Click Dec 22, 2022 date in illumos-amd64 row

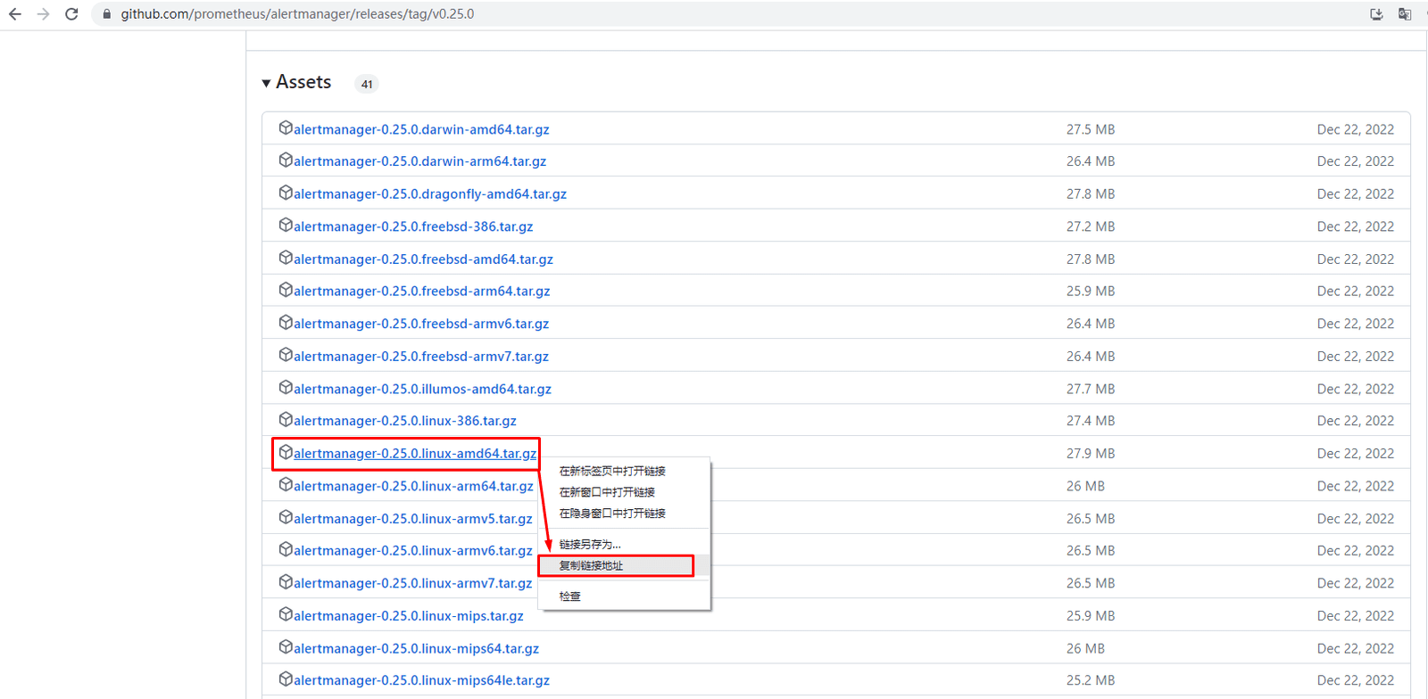[x=1356, y=389]
